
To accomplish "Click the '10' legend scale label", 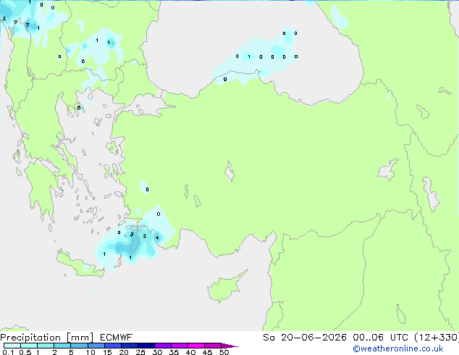I will point(90,352).
